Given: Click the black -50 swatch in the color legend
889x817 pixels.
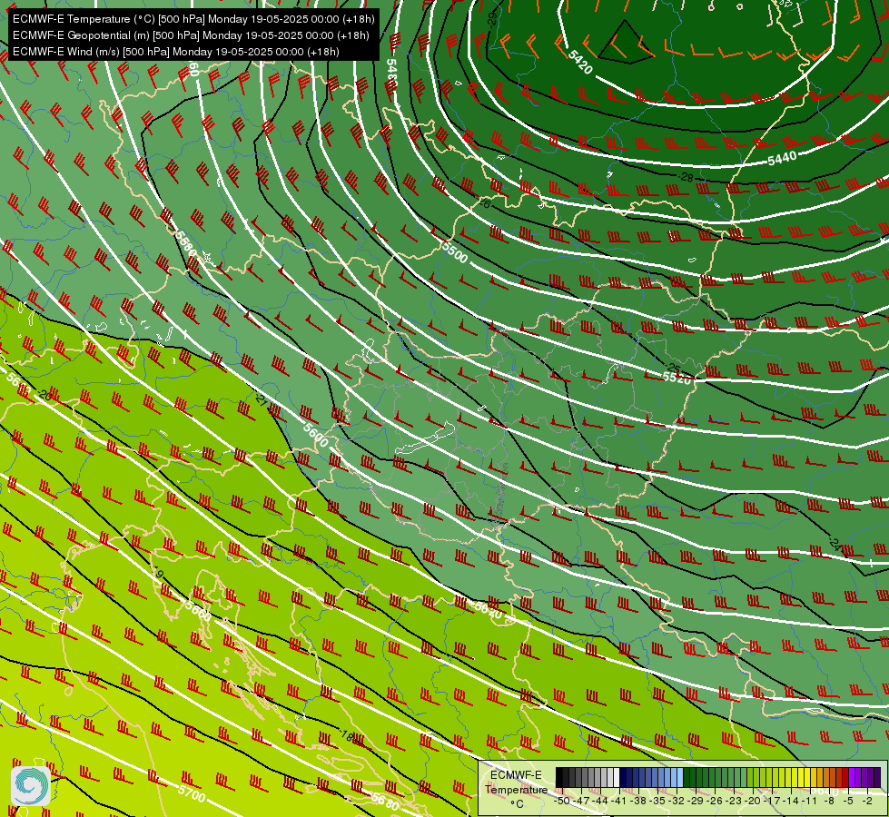Looking at the screenshot, I should click(559, 777).
